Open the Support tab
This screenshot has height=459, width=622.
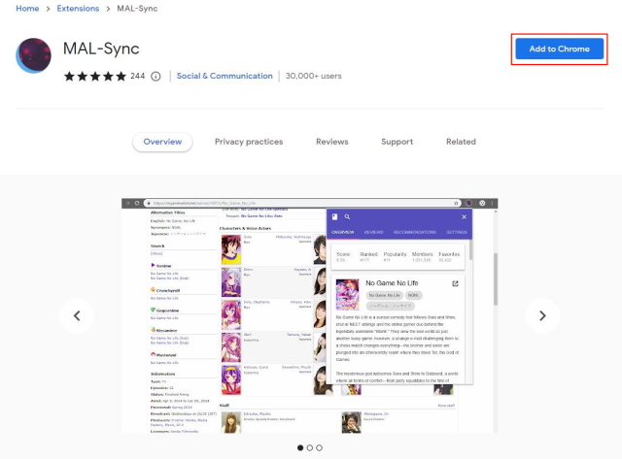397,142
